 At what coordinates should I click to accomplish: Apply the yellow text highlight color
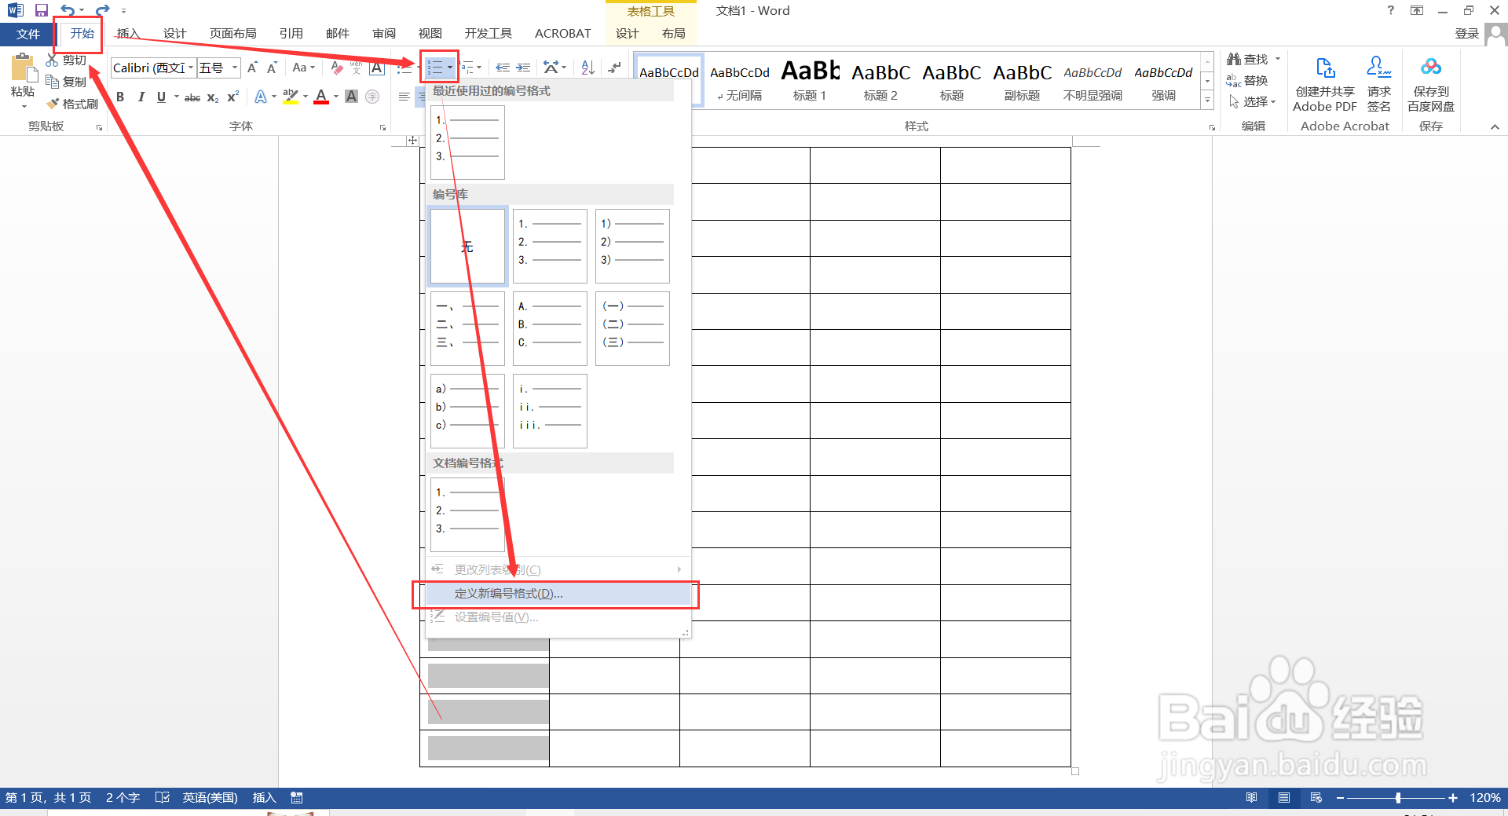291,97
